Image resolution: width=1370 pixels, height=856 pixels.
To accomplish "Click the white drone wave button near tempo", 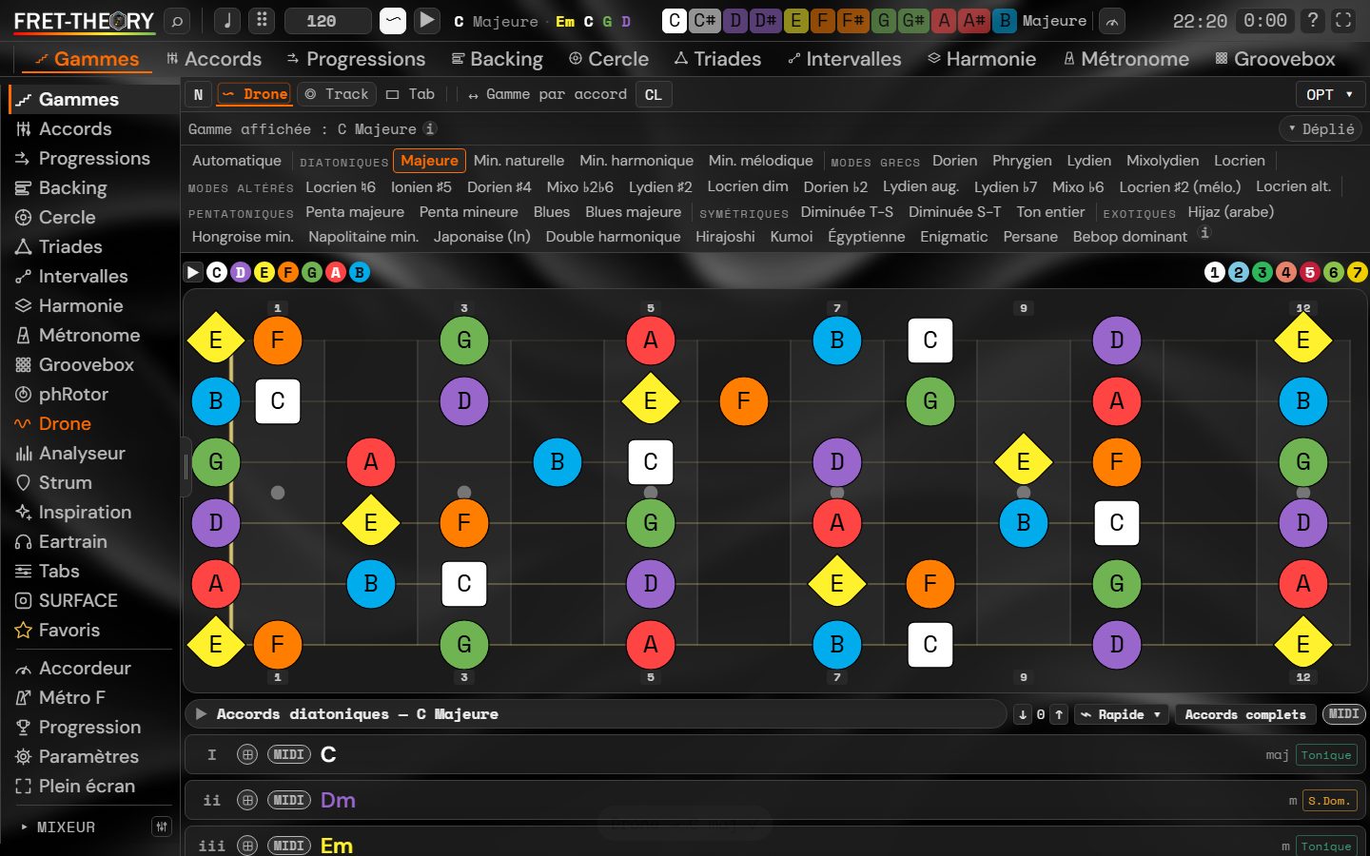I will point(392,21).
